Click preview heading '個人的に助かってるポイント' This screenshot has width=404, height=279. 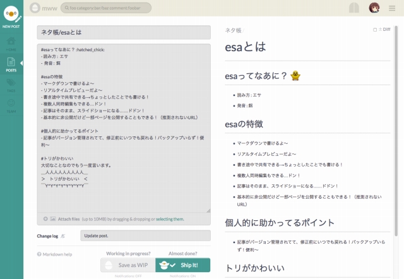280,223
